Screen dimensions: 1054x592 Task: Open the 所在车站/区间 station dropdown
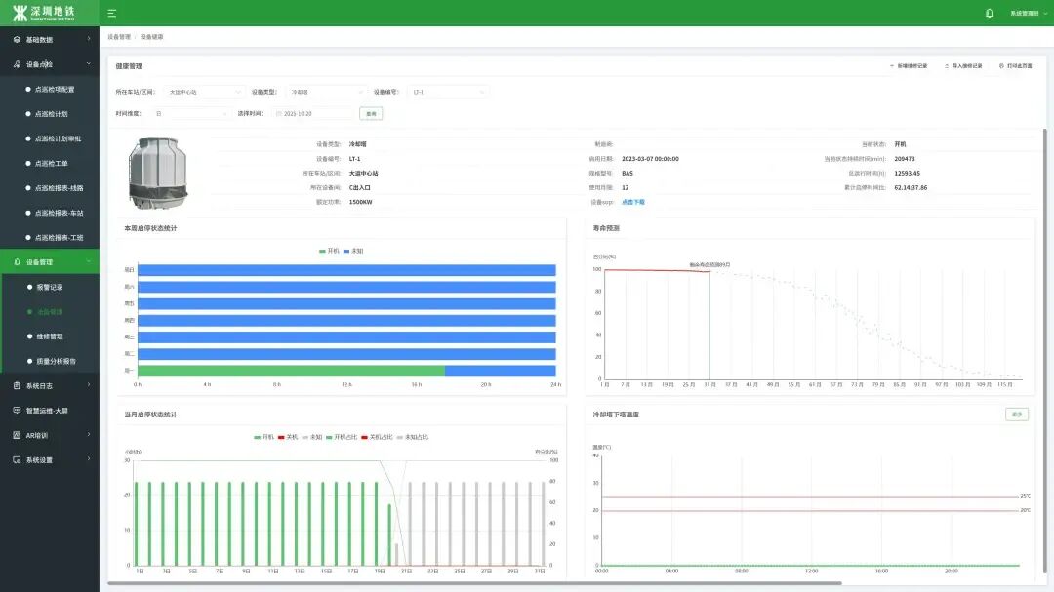pyautogui.click(x=204, y=92)
